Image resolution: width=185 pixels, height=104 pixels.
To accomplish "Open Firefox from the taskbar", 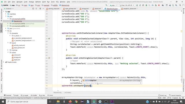I will (x=70, y=101).
